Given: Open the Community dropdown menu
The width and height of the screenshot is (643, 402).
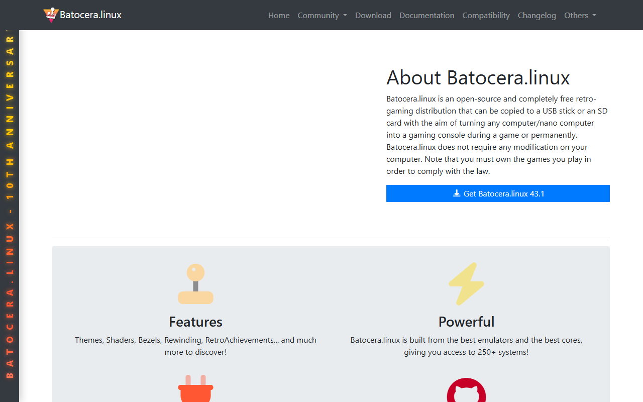Looking at the screenshot, I should coord(322,15).
